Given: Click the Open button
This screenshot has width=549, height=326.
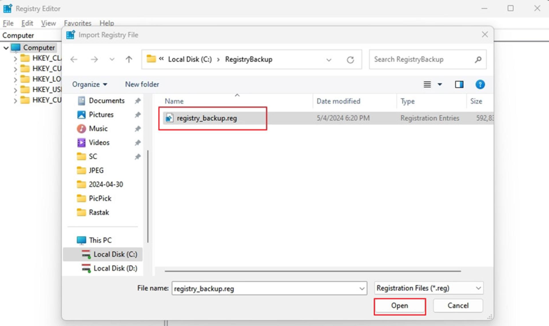Looking at the screenshot, I should coord(399,306).
